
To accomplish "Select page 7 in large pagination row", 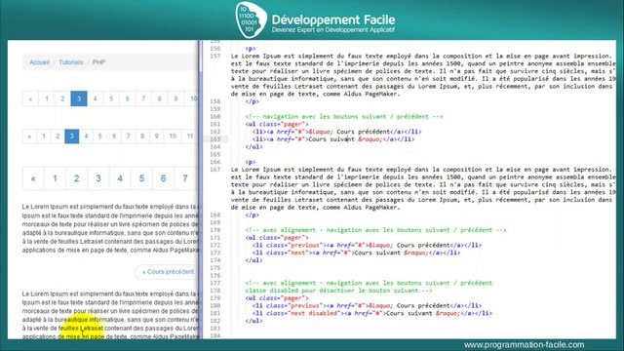I will [x=185, y=178].
